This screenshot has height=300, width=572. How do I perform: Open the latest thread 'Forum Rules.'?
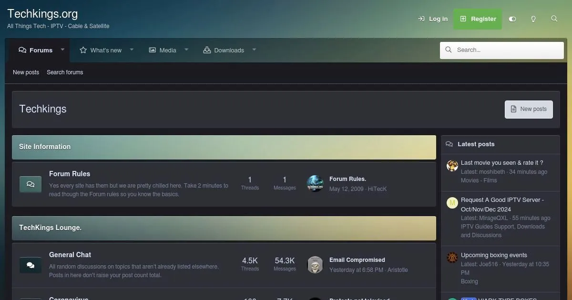(347, 179)
